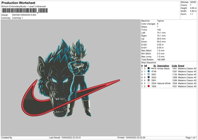The width and height of the screenshot is (198, 140).
Task: Click the Trims value 139
Action: tap(159, 30)
